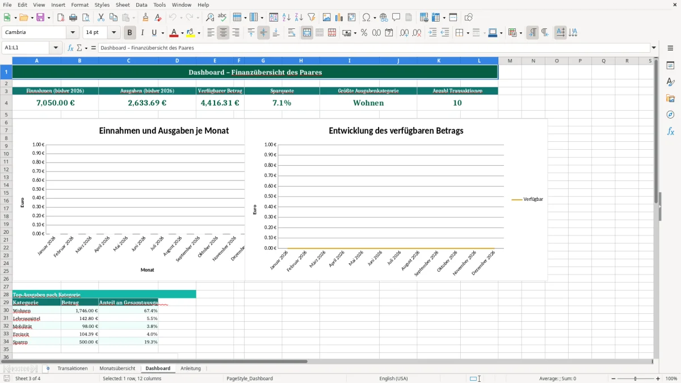Open the Function Wizard (fx) beside the Name Box
This screenshot has height=383, width=681.
click(x=71, y=48)
